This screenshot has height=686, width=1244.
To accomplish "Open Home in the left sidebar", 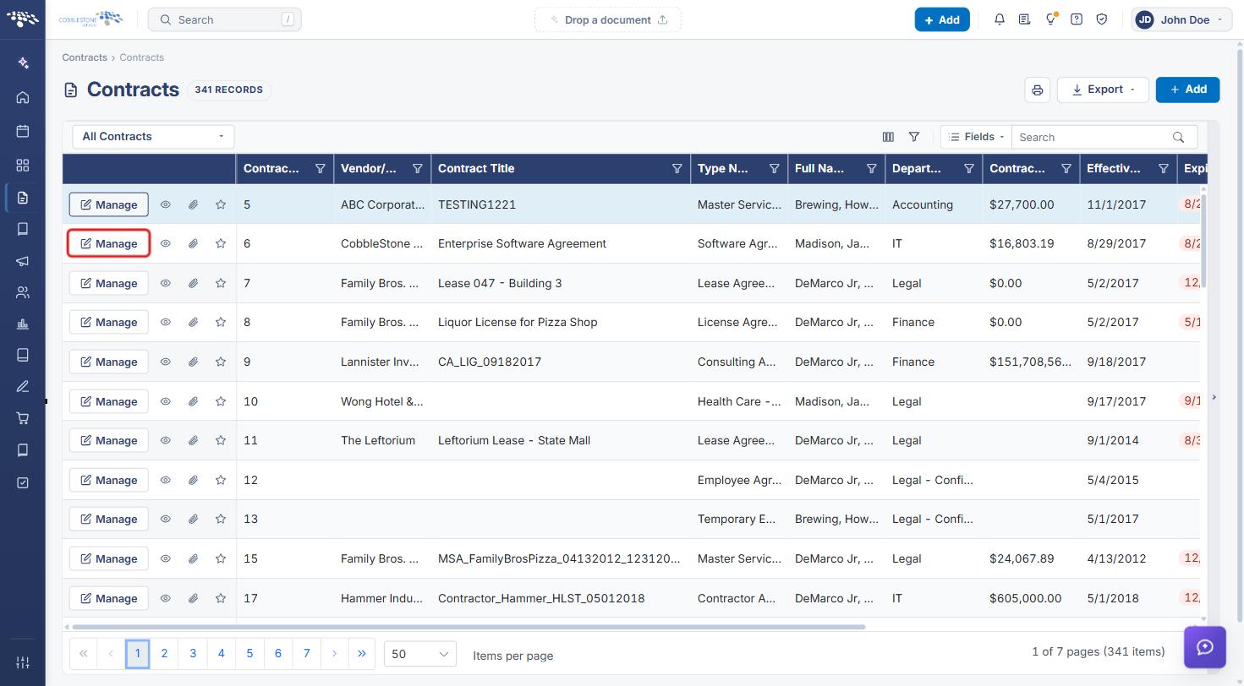I will pos(23,97).
